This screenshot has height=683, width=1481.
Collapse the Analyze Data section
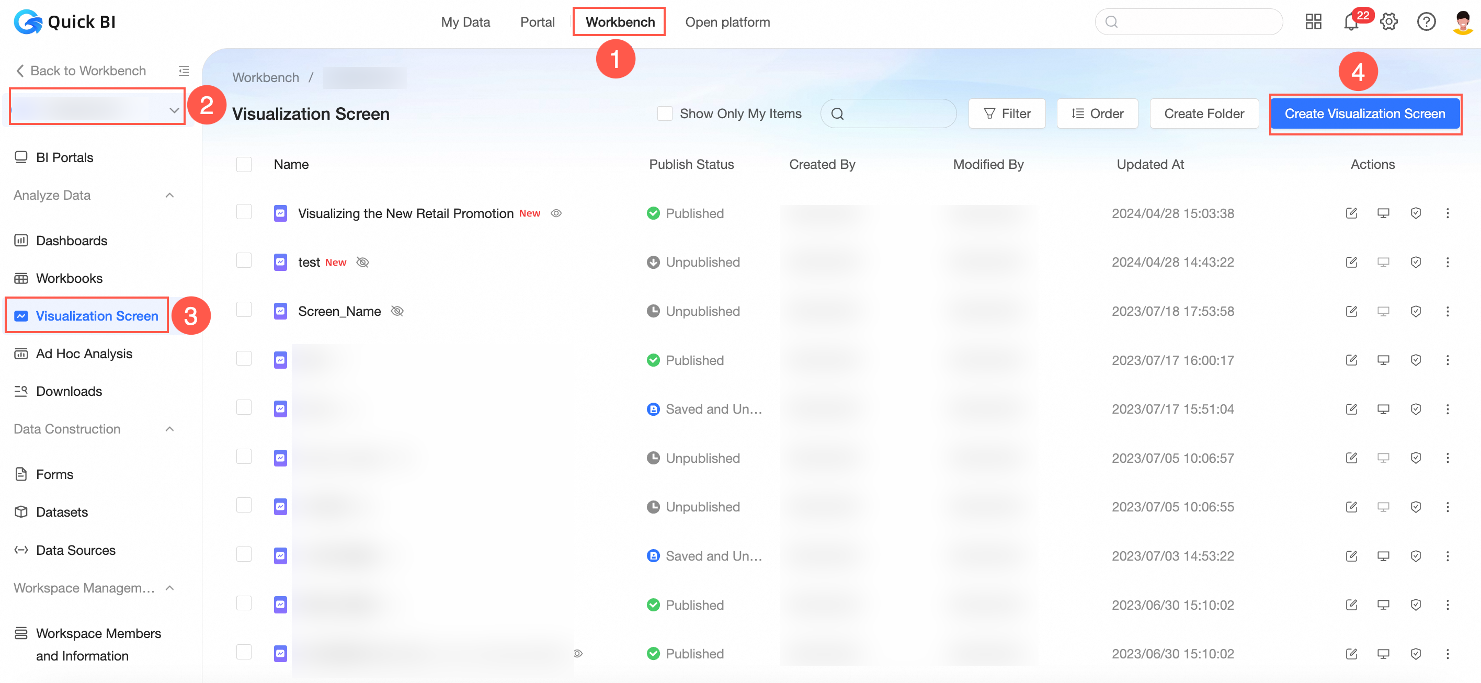click(169, 196)
